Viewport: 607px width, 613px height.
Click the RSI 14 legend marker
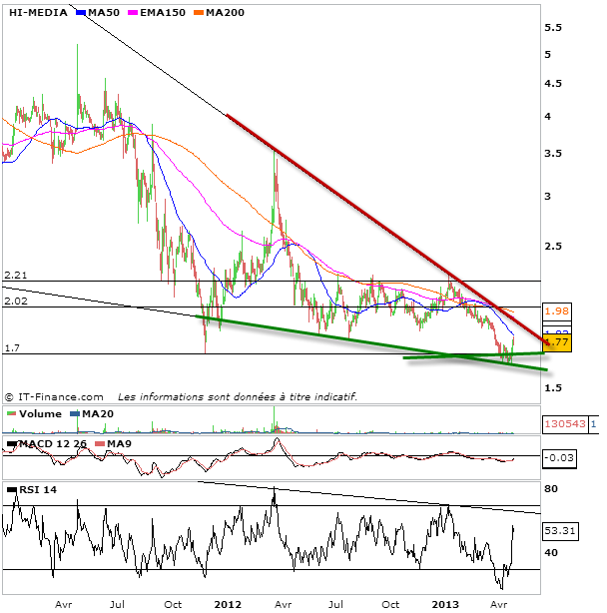tap(10, 490)
